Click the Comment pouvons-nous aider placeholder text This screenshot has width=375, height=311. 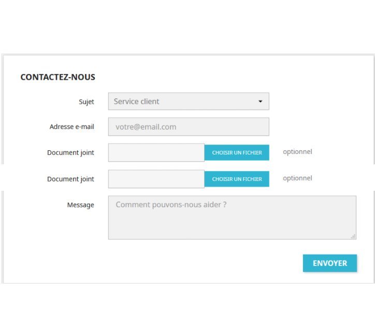171,205
